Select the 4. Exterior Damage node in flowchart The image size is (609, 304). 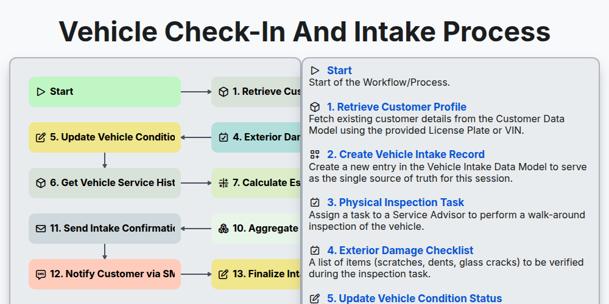pyautogui.click(x=256, y=137)
